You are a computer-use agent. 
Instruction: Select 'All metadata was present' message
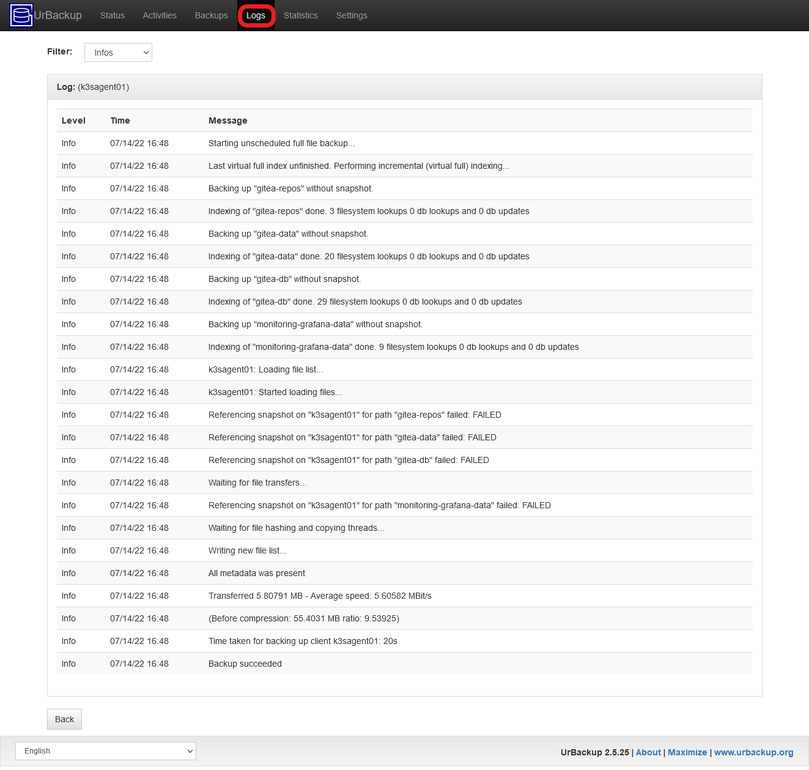[x=257, y=573]
